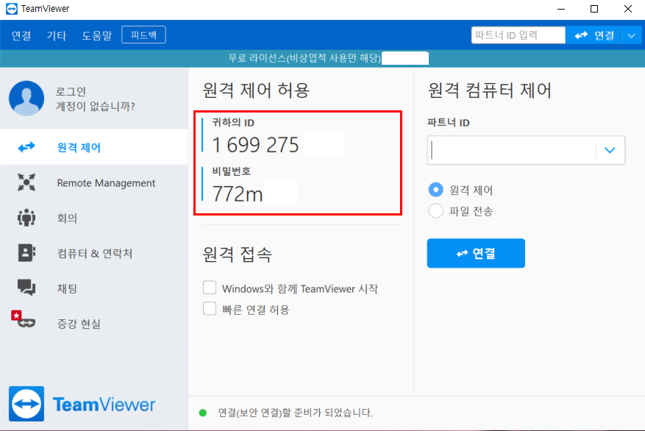Open the 도움말 menu
The height and width of the screenshot is (431, 645).
click(96, 35)
